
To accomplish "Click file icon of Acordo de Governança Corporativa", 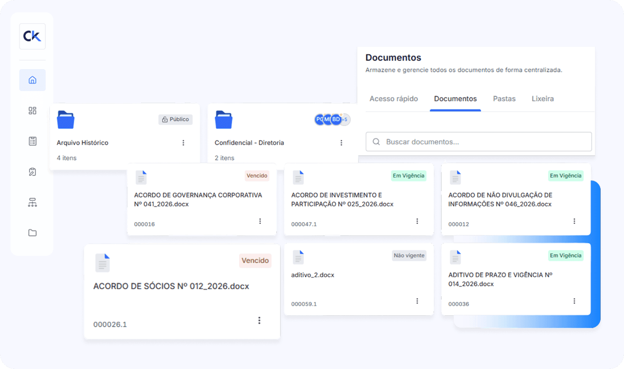I will 141,177.
